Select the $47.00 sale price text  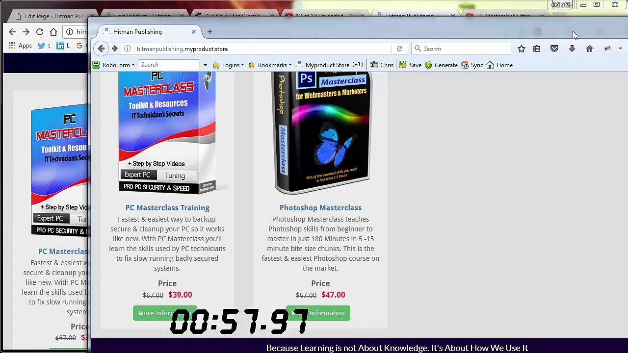pyautogui.click(x=333, y=295)
